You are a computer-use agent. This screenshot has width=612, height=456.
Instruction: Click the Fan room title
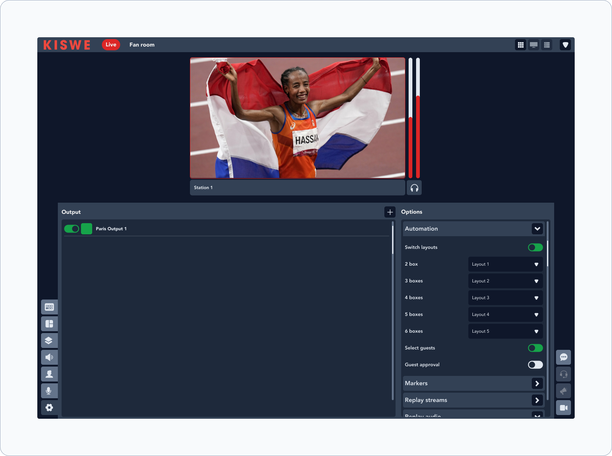142,45
